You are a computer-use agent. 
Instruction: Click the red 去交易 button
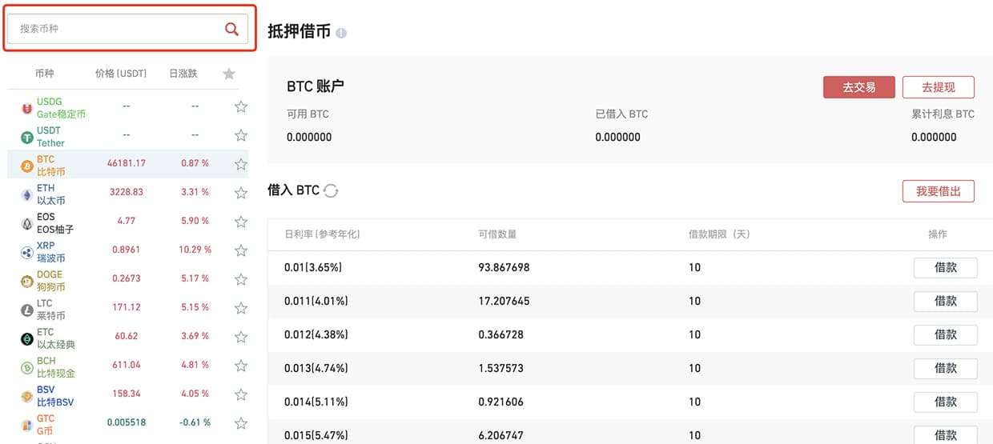[858, 87]
